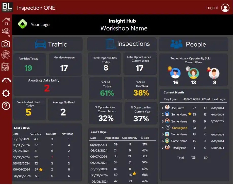Click the Logout link
Viewport: 234px width, 185px height.
pyautogui.click(x=212, y=8)
